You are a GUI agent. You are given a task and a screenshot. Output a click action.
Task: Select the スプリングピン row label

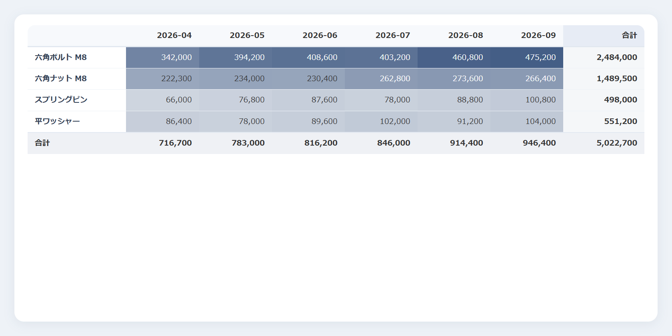(77, 100)
